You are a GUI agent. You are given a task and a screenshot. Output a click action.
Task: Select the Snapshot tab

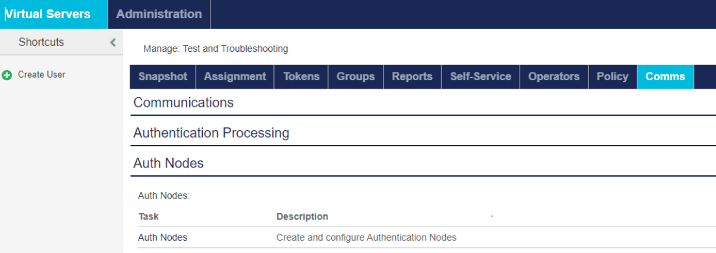[163, 76]
